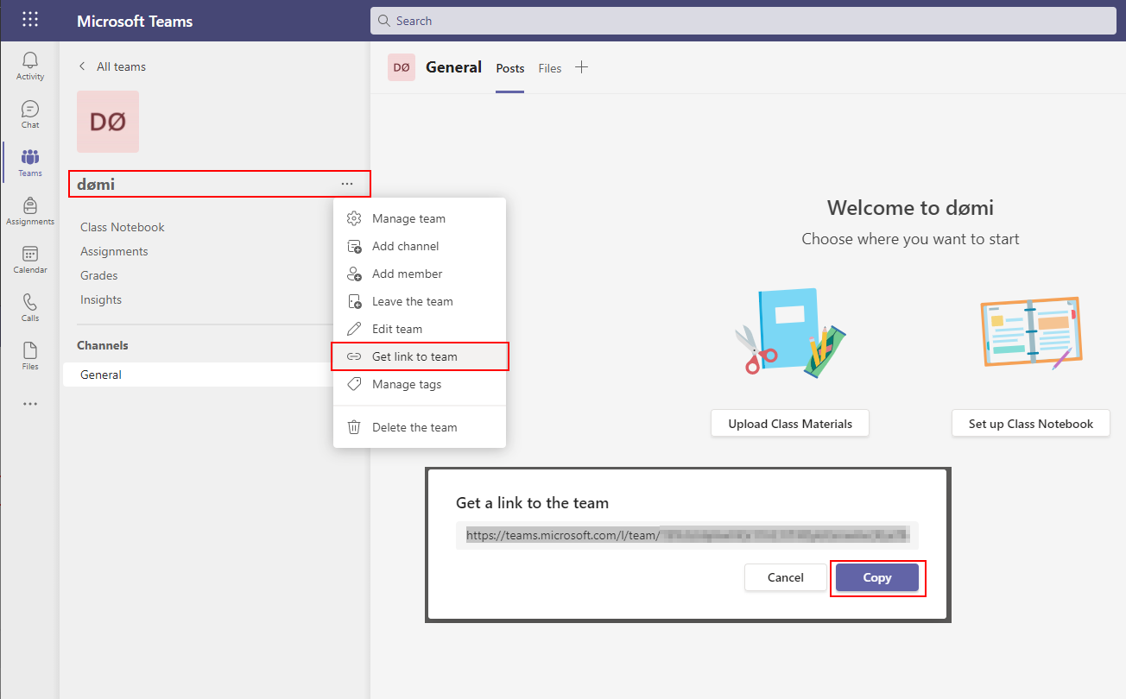Add a tab with the plus icon

[x=582, y=67]
